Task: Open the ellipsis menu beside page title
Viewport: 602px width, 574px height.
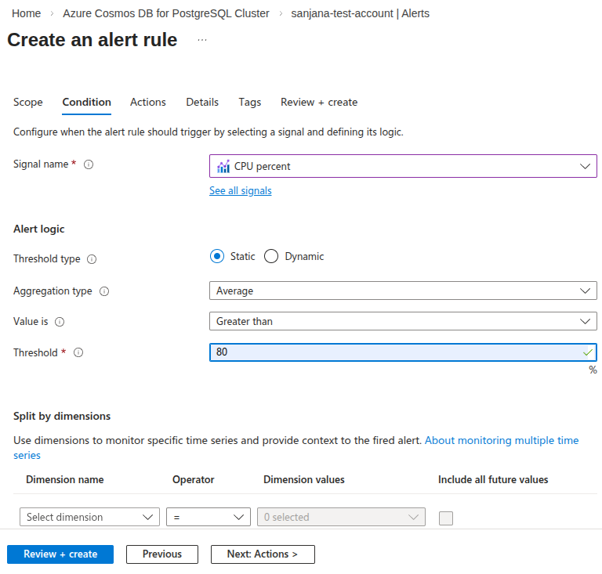Action: [x=202, y=40]
